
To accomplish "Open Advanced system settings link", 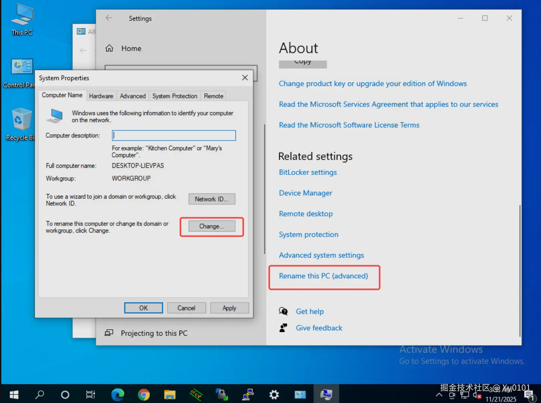I will pyautogui.click(x=322, y=255).
